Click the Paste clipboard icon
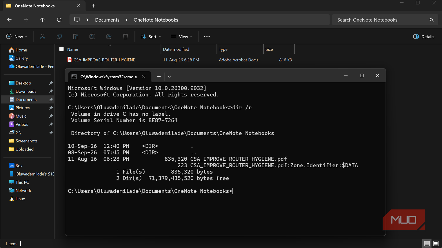The image size is (442, 248). 76,37
